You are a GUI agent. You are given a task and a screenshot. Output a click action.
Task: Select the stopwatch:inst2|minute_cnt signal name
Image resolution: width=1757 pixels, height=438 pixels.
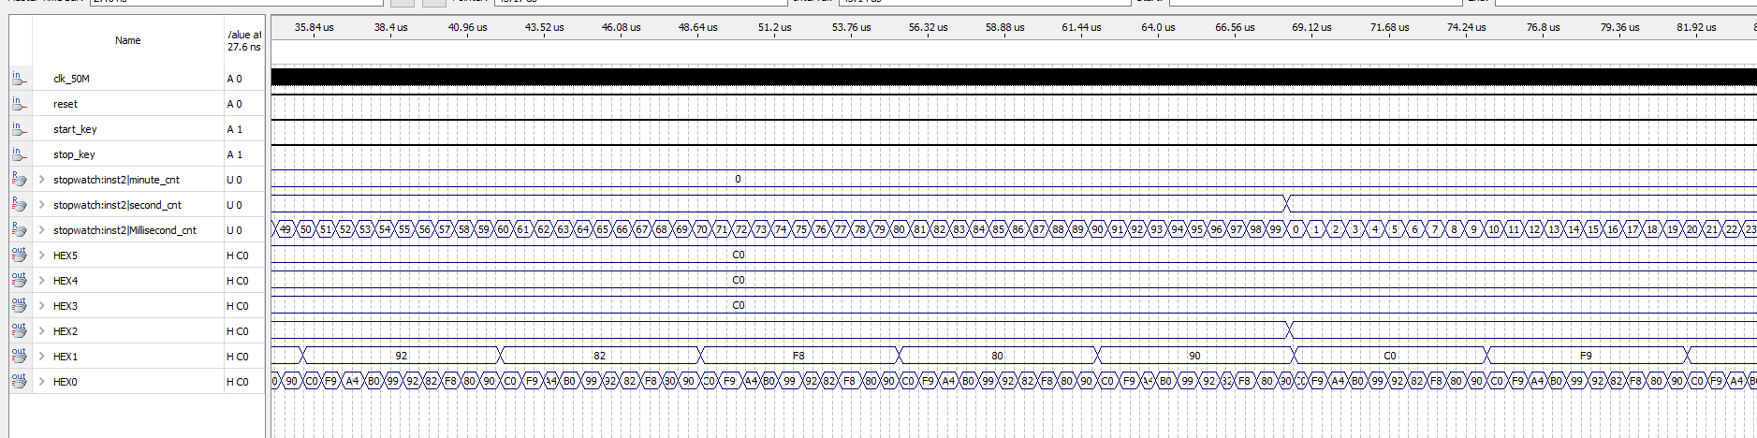[x=116, y=180]
